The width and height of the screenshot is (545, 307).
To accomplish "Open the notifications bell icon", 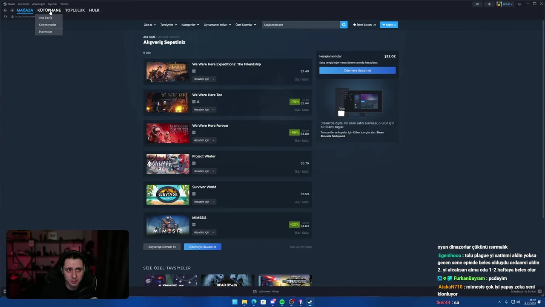I will pyautogui.click(x=489, y=4).
